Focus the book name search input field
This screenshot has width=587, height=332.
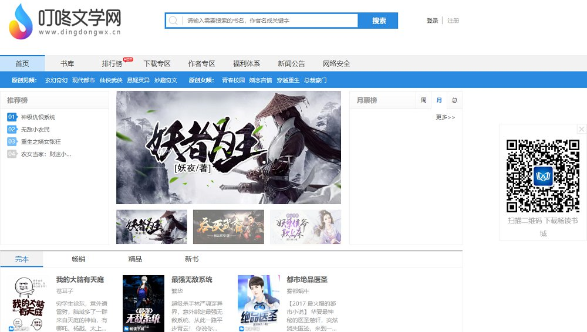[x=270, y=21]
